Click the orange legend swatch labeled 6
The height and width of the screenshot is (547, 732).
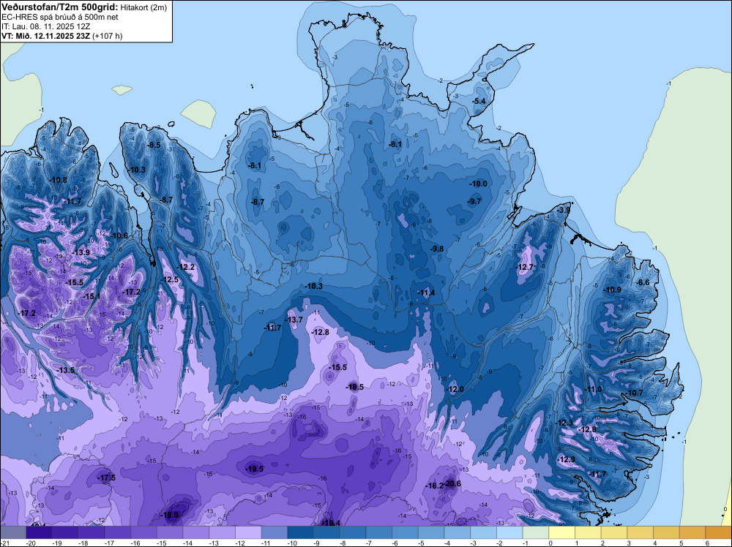coord(719,532)
